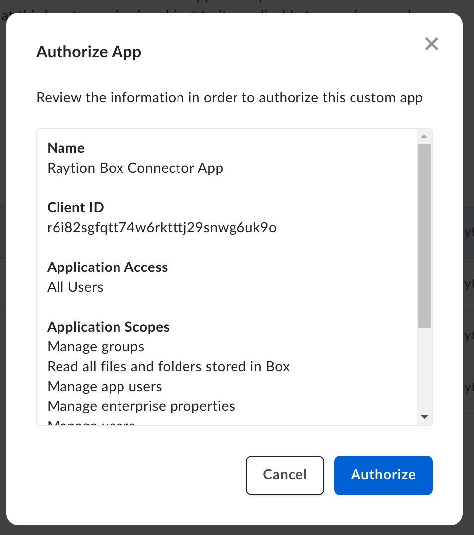The image size is (474, 535).
Task: Click the Read all files and folders scope
Action: point(168,366)
